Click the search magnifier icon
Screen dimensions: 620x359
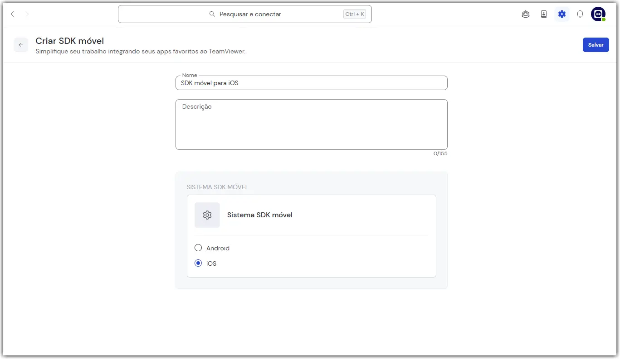212,14
